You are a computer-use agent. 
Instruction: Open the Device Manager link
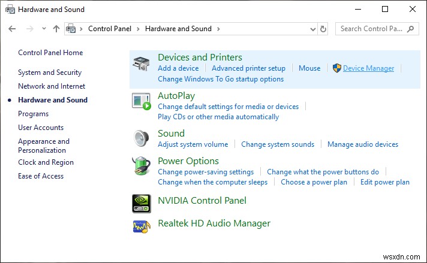[x=368, y=68]
